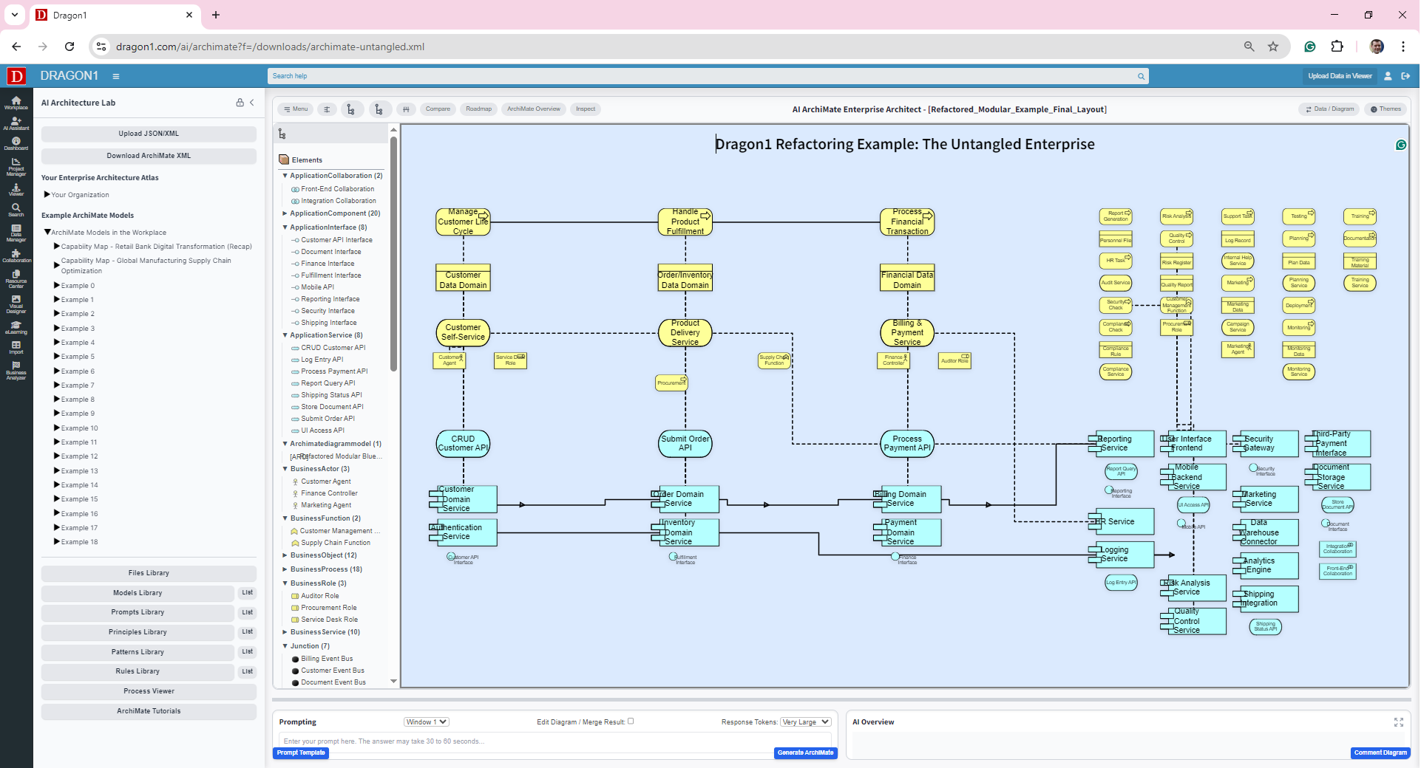Image resolution: width=1421 pixels, height=768 pixels.
Task: Collapse the ApplicationInterface (8) tree node
Action: pyautogui.click(x=285, y=227)
